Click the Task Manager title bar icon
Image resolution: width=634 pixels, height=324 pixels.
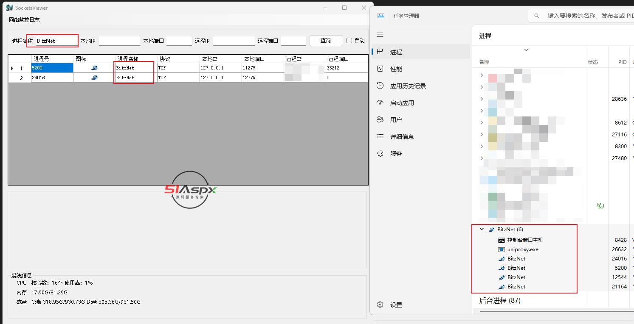[x=381, y=16]
